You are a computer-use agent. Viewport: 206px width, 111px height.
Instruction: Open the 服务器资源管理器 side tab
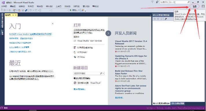(2, 20)
